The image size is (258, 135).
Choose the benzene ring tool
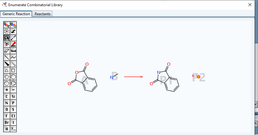click(13, 83)
